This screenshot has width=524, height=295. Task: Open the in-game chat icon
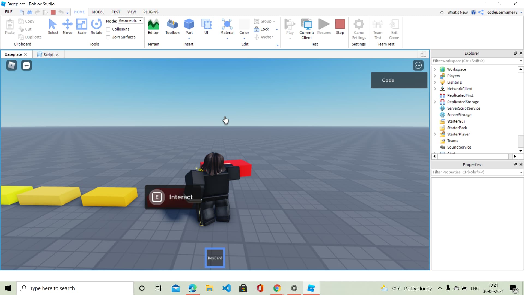(26, 65)
